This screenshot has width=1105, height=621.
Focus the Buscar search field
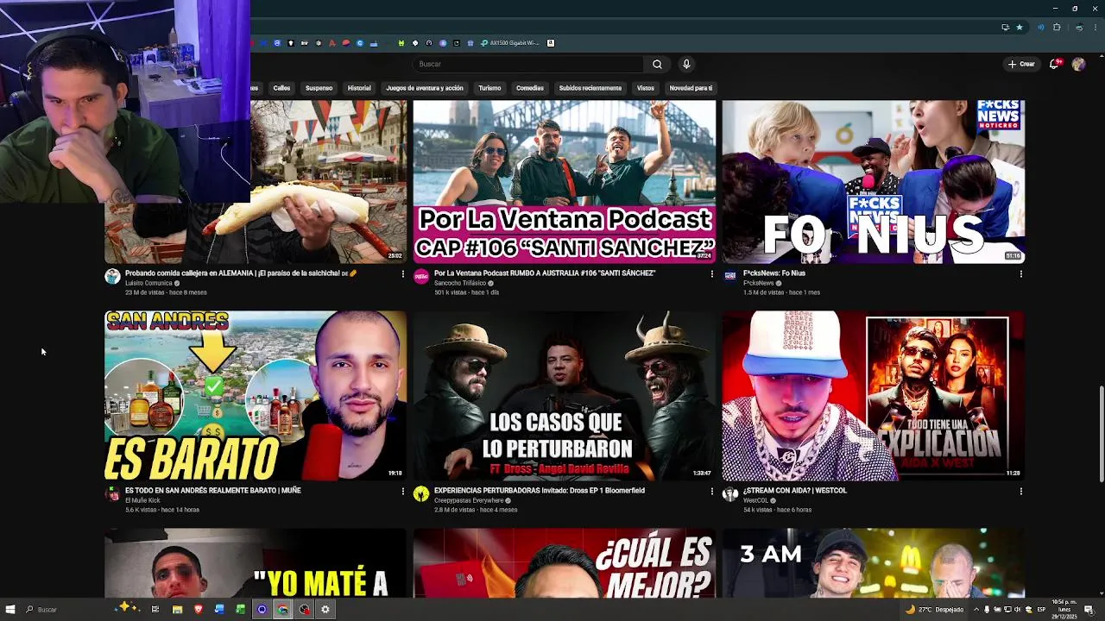pyautogui.click(x=527, y=64)
